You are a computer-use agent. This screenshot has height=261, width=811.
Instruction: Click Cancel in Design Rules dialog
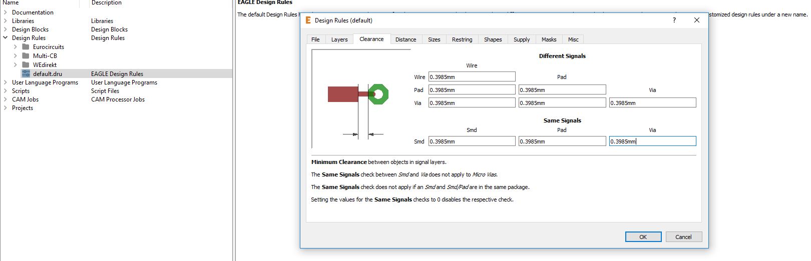point(683,237)
